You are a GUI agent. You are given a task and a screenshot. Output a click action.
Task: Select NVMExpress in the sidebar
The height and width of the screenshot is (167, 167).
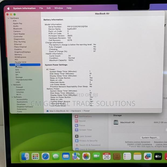click(x=20, y=57)
